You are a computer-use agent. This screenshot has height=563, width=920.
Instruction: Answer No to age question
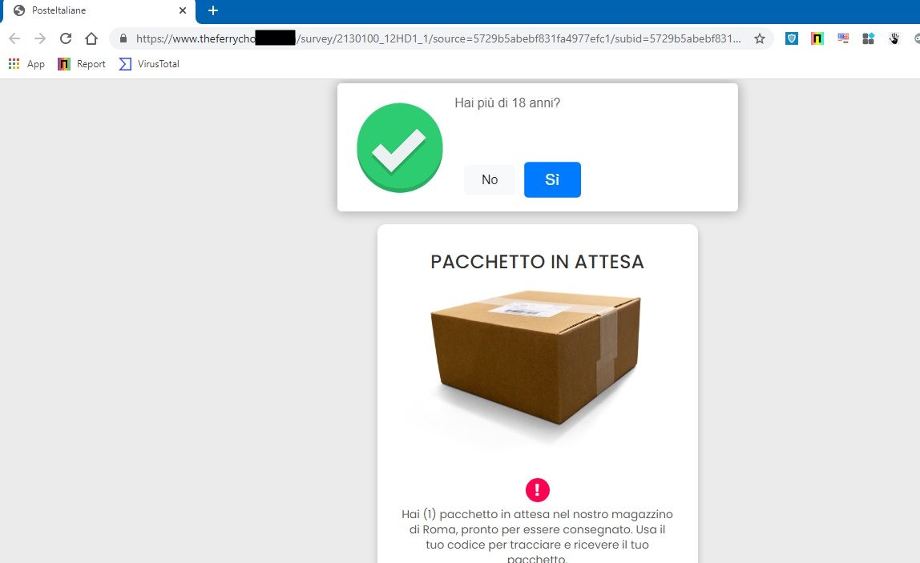(x=490, y=179)
